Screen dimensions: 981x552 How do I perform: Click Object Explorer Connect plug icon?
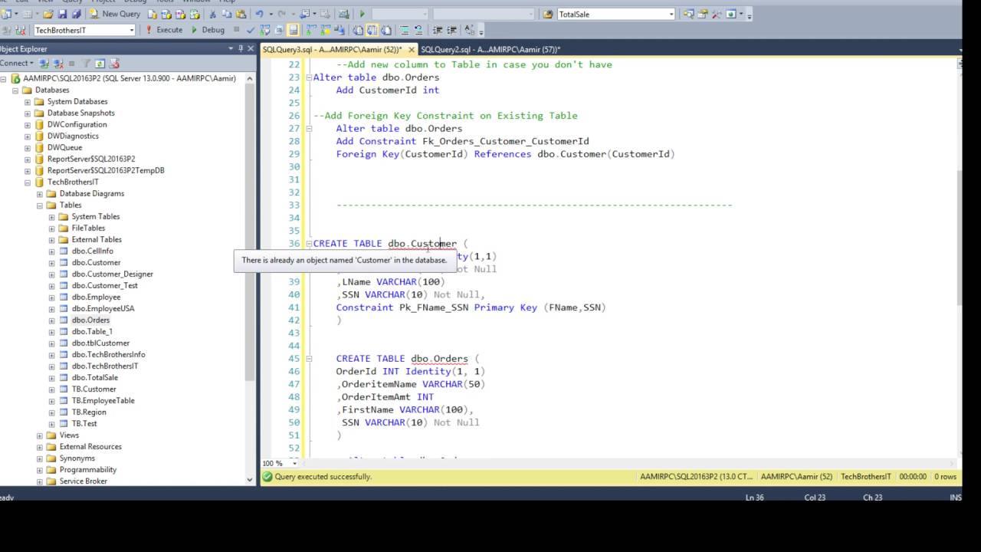click(x=44, y=63)
